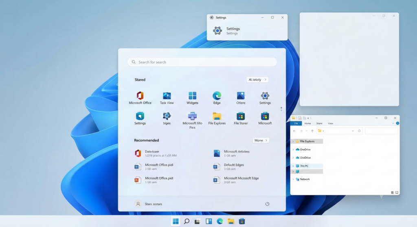417x227 pixels.
Task: Launch the 3lges pinned app
Action: click(x=167, y=118)
